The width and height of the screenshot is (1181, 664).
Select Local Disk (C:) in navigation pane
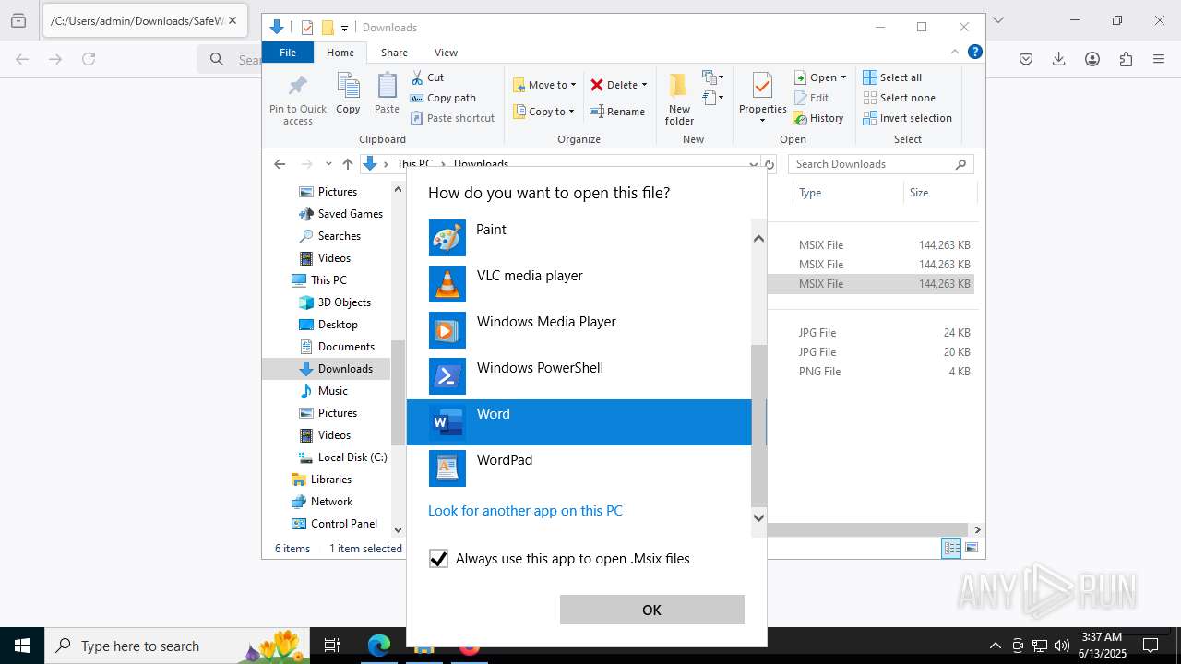[x=342, y=457]
